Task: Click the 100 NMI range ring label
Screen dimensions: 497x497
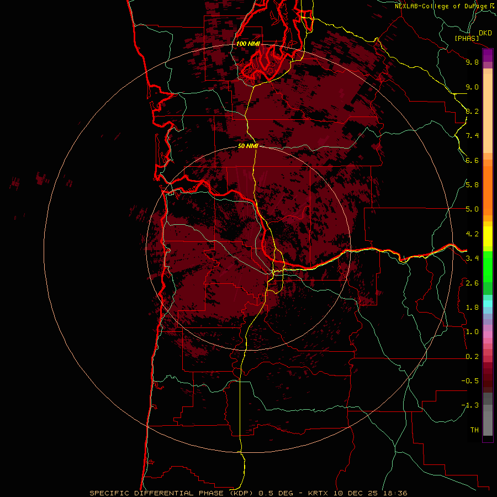Action: click(248, 44)
